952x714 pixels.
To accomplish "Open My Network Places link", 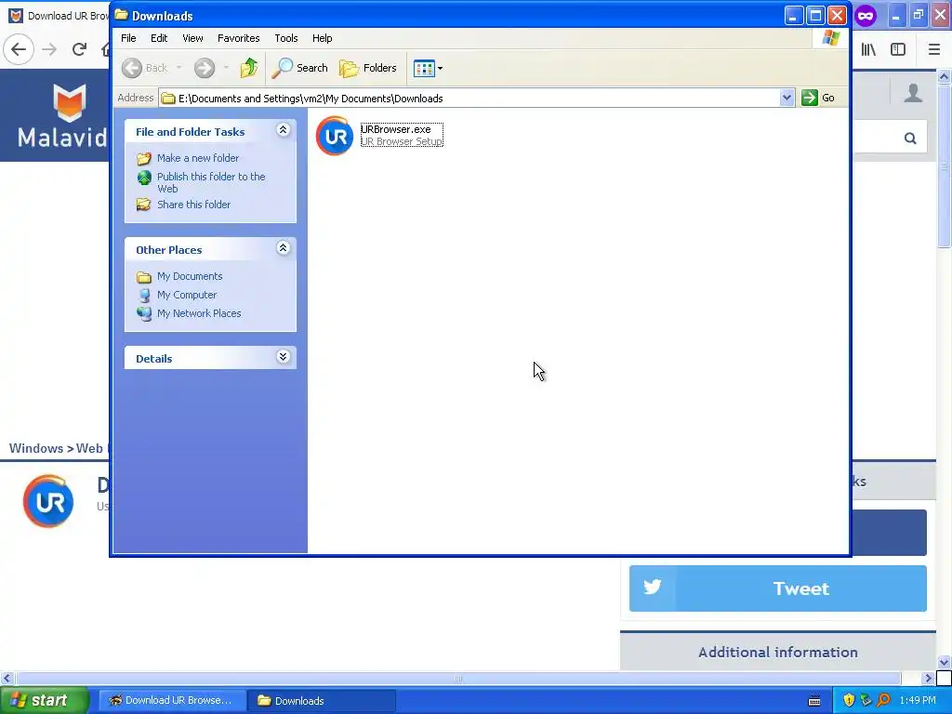I will 199,313.
